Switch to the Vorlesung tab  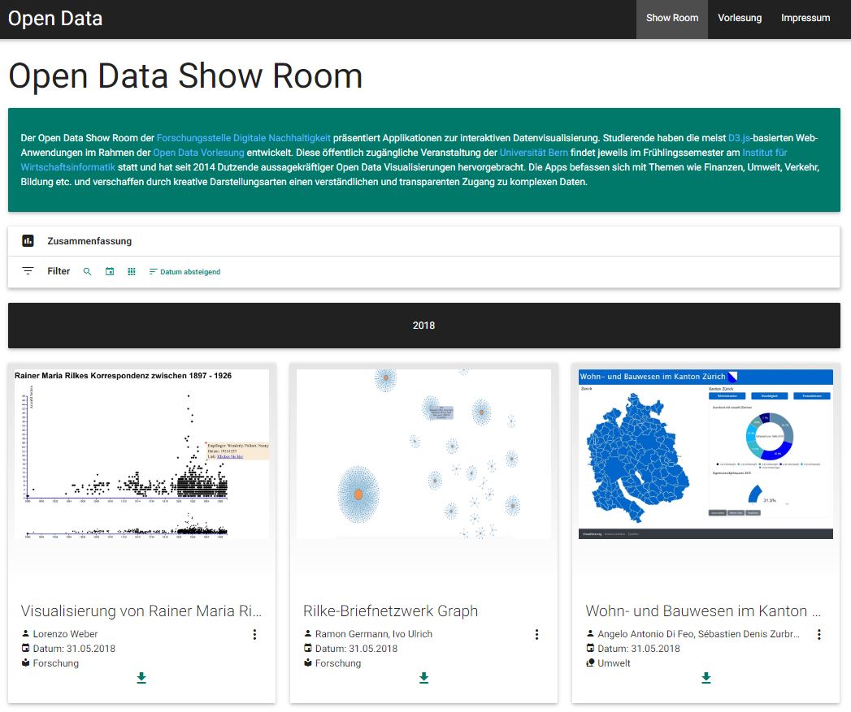coord(740,18)
